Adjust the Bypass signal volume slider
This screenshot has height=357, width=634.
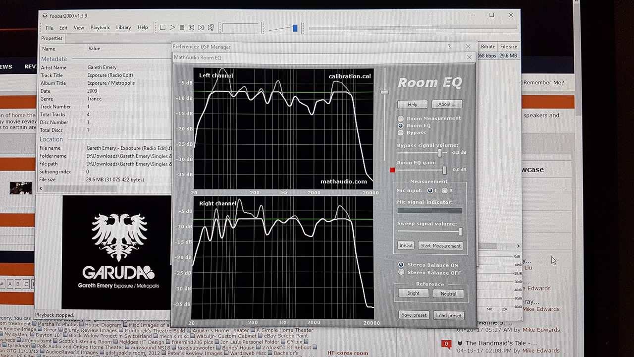[440, 153]
